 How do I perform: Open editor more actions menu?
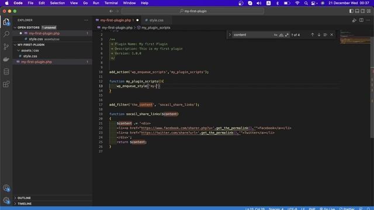point(368,20)
